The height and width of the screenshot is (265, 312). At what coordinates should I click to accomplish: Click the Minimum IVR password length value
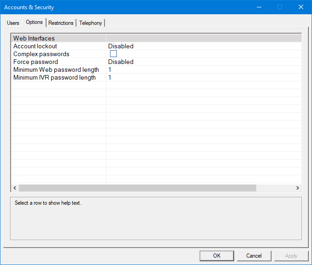pos(110,78)
